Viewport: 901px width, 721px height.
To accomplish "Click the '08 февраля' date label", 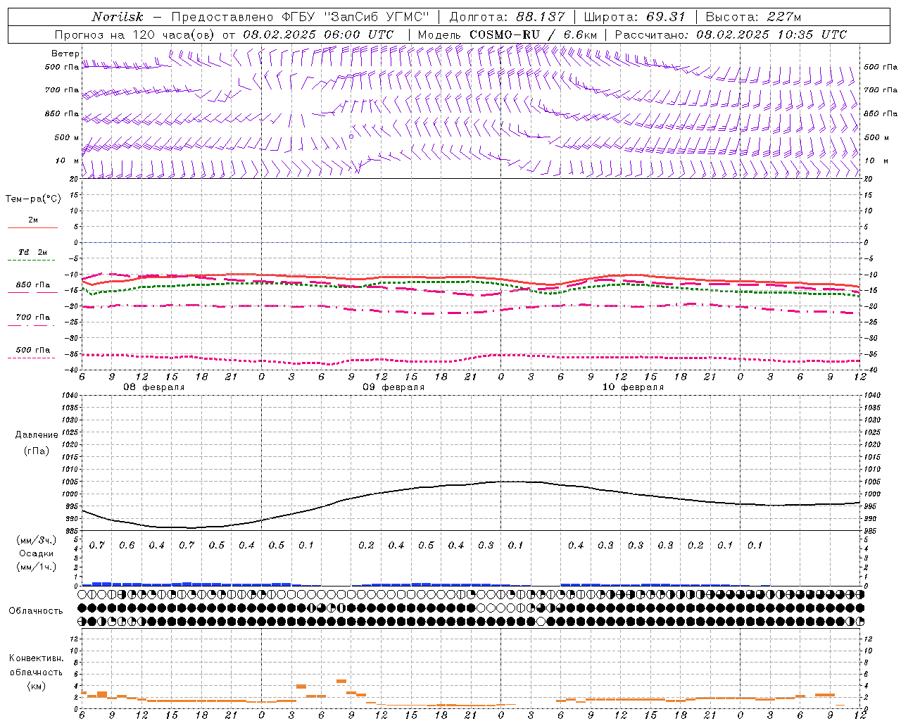I will coord(154,387).
